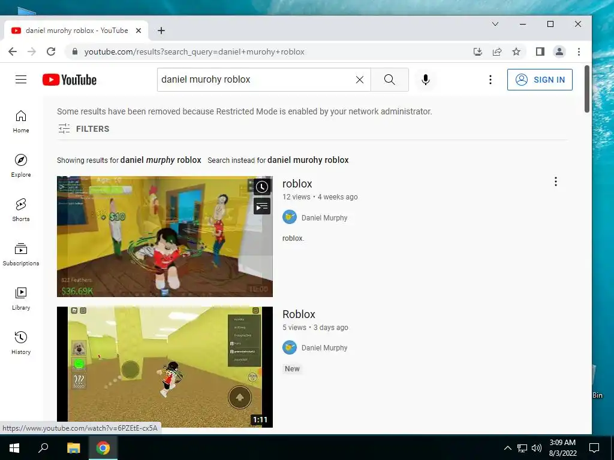Screen dimensions: 614x460
Task: Open a new Chrome tab
Action: pyautogui.click(x=161, y=31)
